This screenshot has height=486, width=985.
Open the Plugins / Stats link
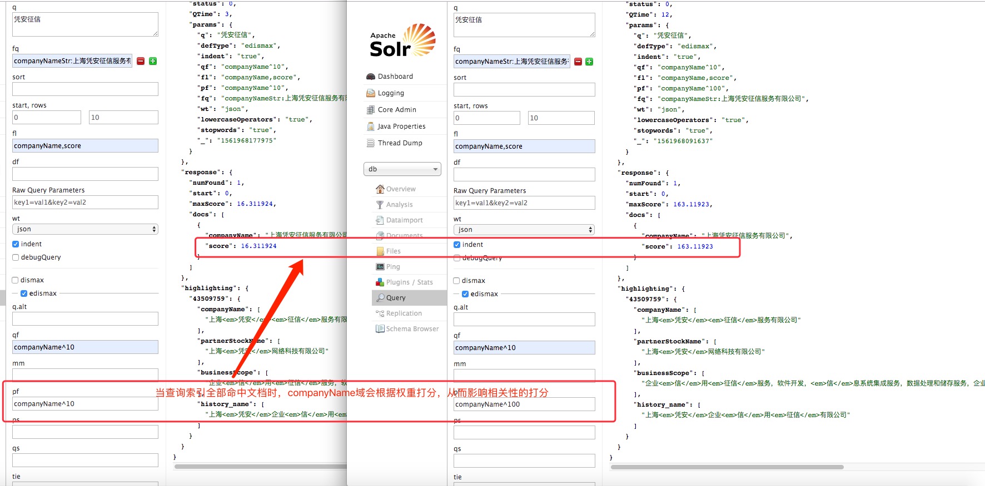[x=410, y=282]
